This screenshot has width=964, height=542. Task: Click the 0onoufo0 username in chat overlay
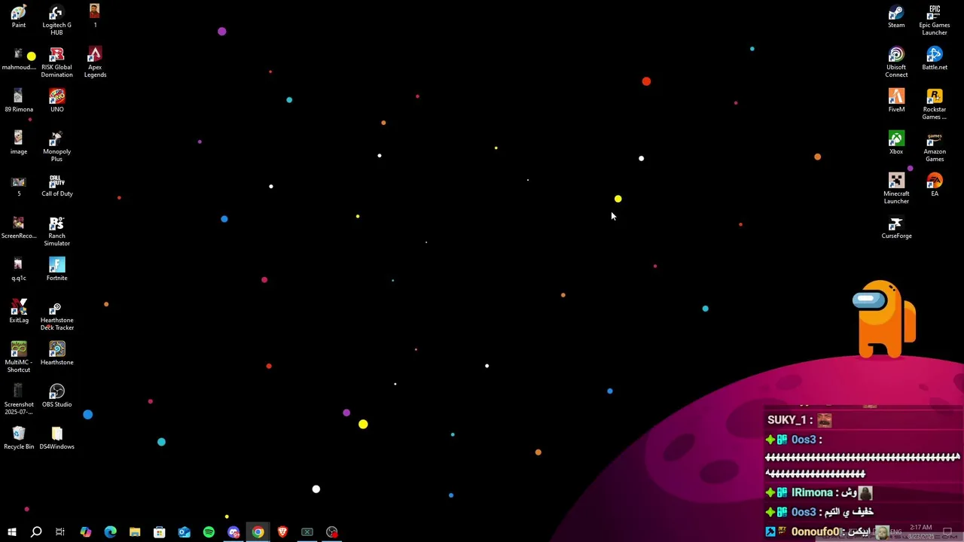(x=815, y=531)
